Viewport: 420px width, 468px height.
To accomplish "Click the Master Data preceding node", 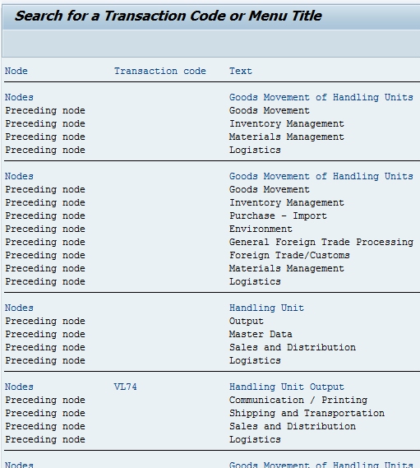I will (261, 334).
